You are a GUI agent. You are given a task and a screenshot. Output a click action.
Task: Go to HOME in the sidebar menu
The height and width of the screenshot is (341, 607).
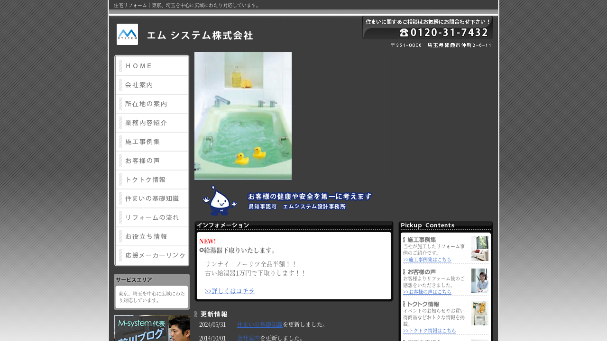152,66
